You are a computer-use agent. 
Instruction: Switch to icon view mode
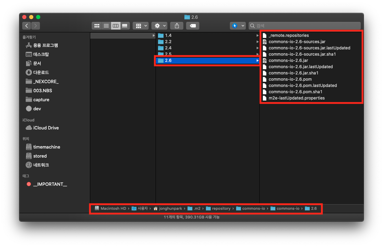click(97, 26)
